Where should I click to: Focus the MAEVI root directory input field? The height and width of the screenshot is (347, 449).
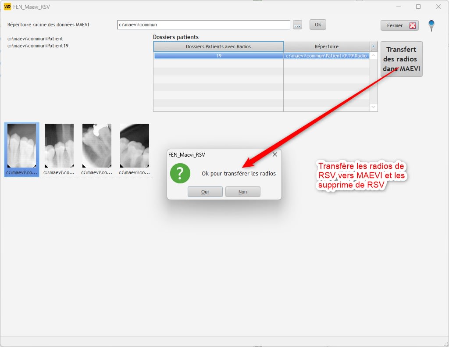click(x=203, y=25)
